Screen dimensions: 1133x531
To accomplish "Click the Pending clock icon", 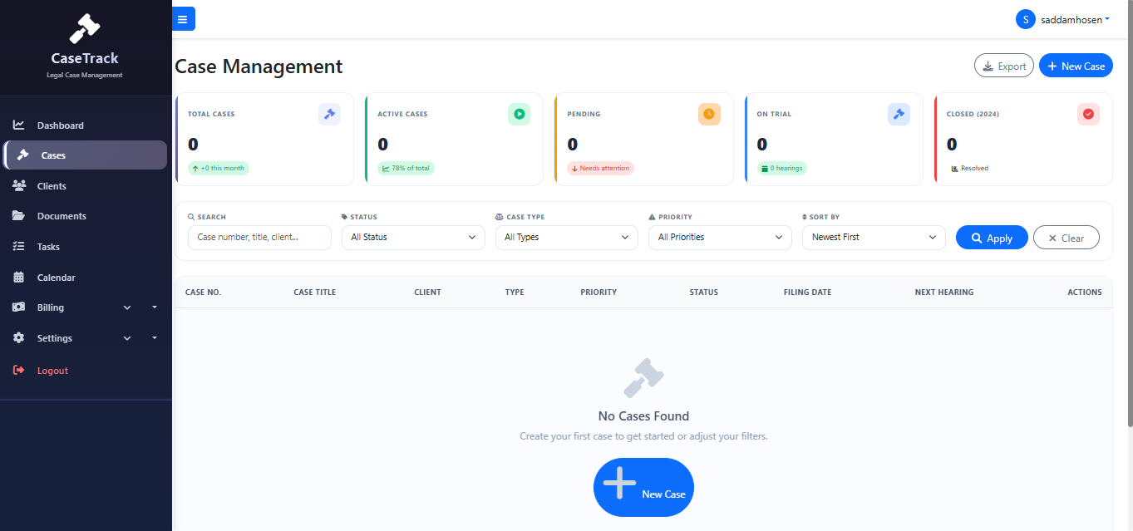I will coord(709,114).
